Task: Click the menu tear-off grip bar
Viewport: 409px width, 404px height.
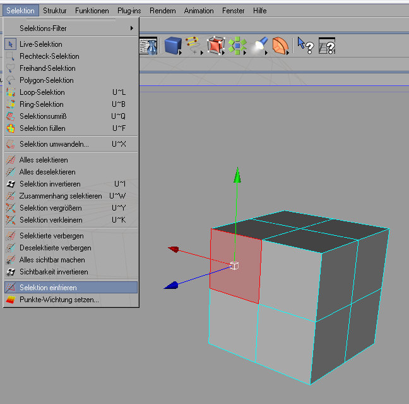Action: click(x=71, y=20)
